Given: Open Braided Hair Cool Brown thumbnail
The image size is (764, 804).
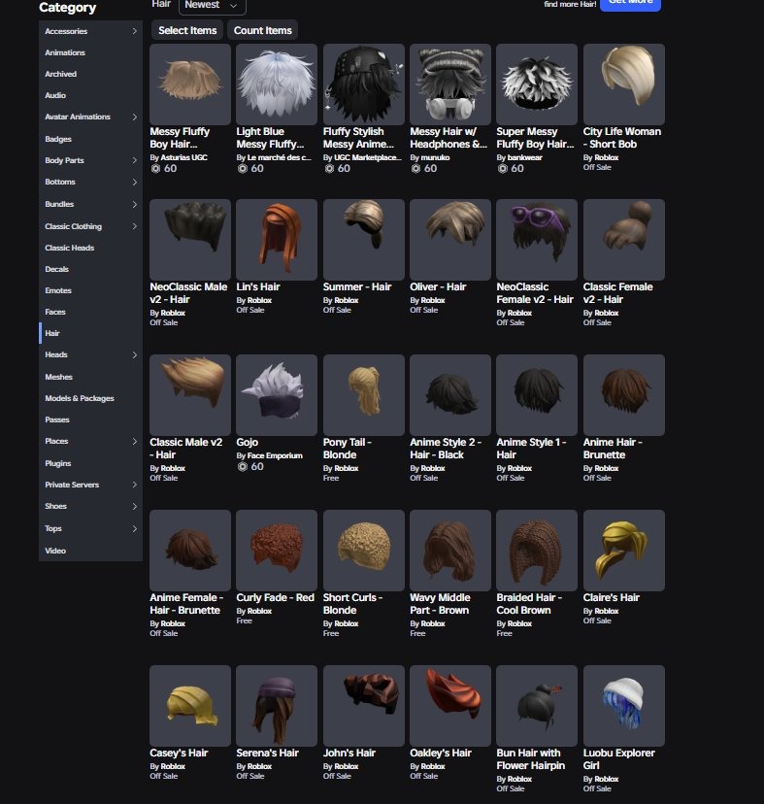Looking at the screenshot, I should 537,551.
